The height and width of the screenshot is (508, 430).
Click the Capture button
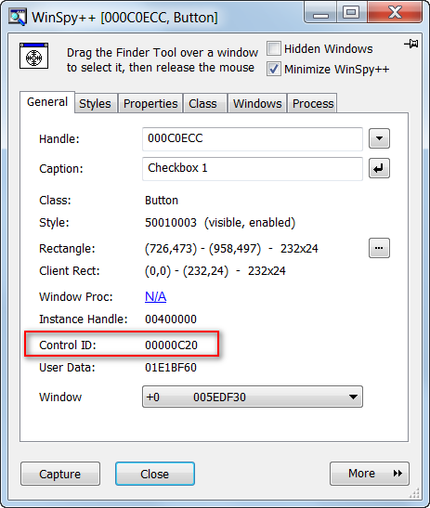(x=60, y=474)
